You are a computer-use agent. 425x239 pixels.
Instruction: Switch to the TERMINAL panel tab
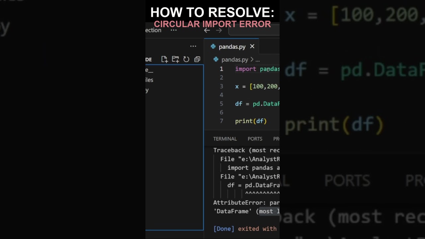pos(225,139)
